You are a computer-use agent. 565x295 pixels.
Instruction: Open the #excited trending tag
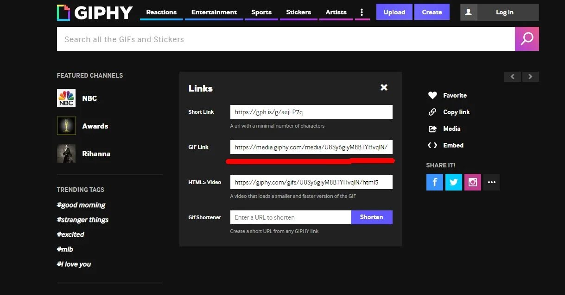pyautogui.click(x=70, y=234)
